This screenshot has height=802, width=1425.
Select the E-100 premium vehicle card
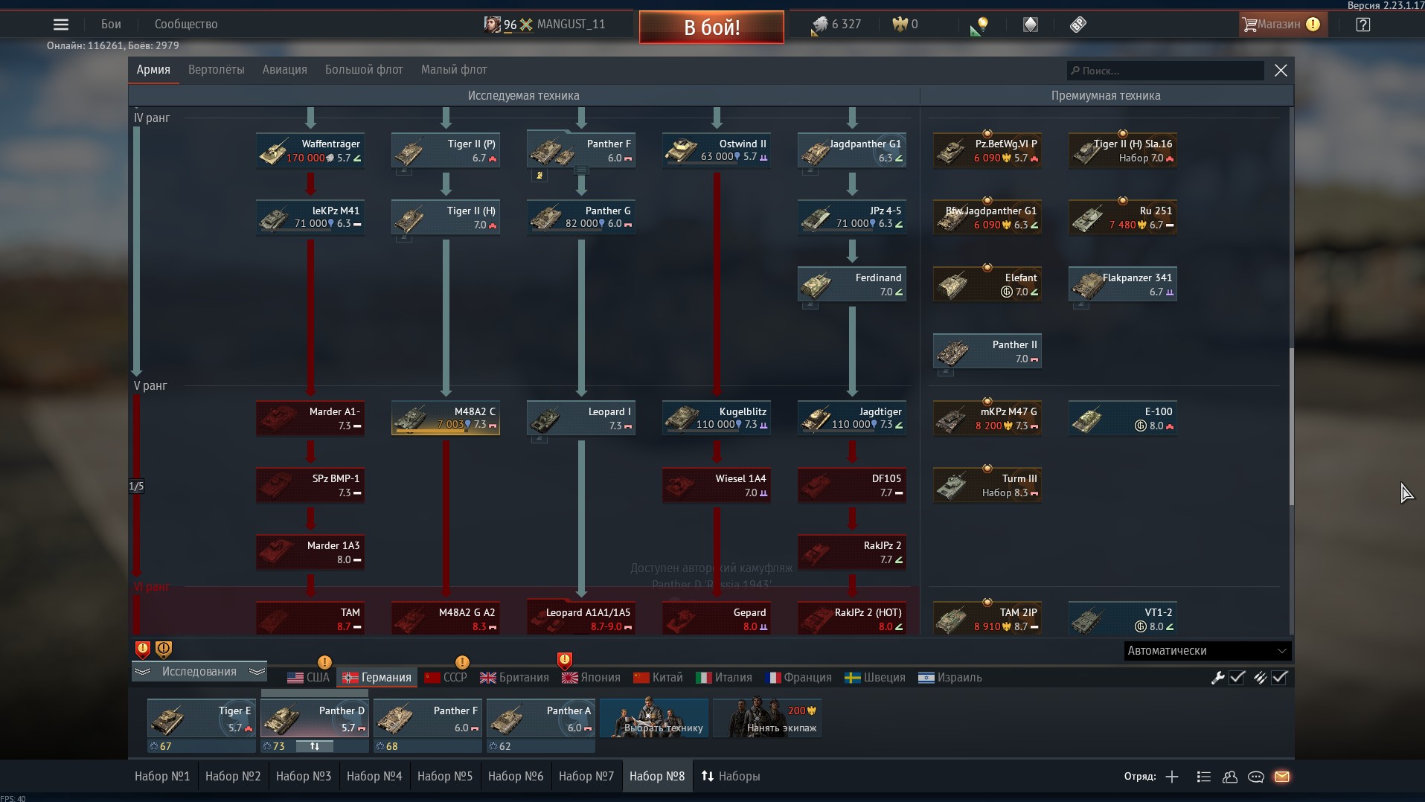coord(1123,418)
